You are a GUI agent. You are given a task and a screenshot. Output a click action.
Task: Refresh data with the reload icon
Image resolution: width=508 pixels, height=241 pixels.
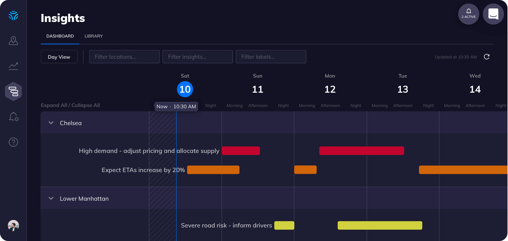(487, 57)
